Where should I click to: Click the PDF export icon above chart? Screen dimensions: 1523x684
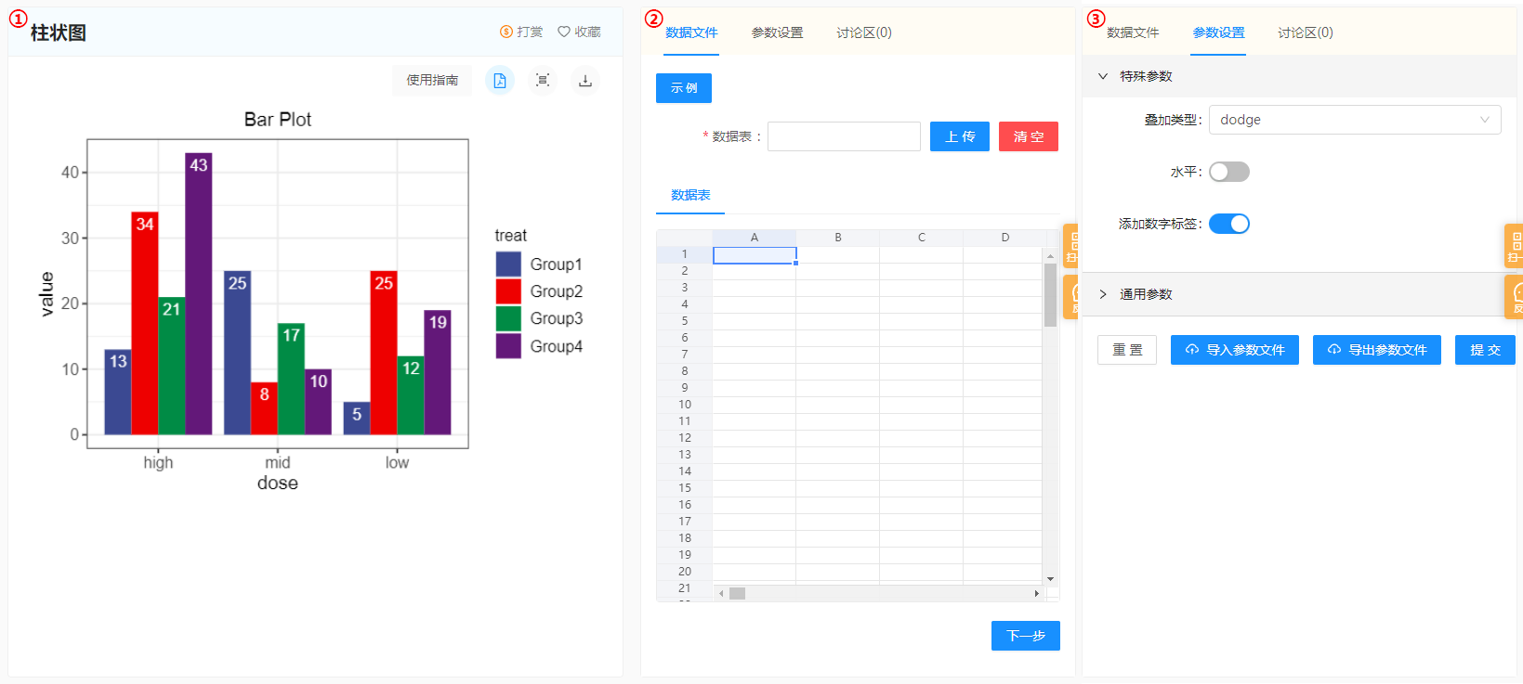click(x=500, y=81)
